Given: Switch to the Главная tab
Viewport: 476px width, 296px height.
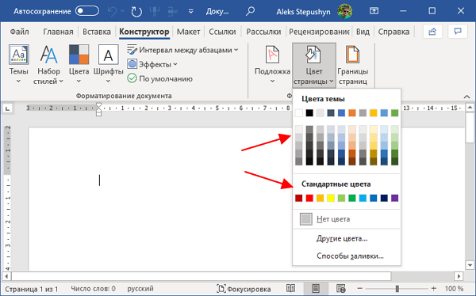Looking at the screenshot, I should click(x=58, y=32).
